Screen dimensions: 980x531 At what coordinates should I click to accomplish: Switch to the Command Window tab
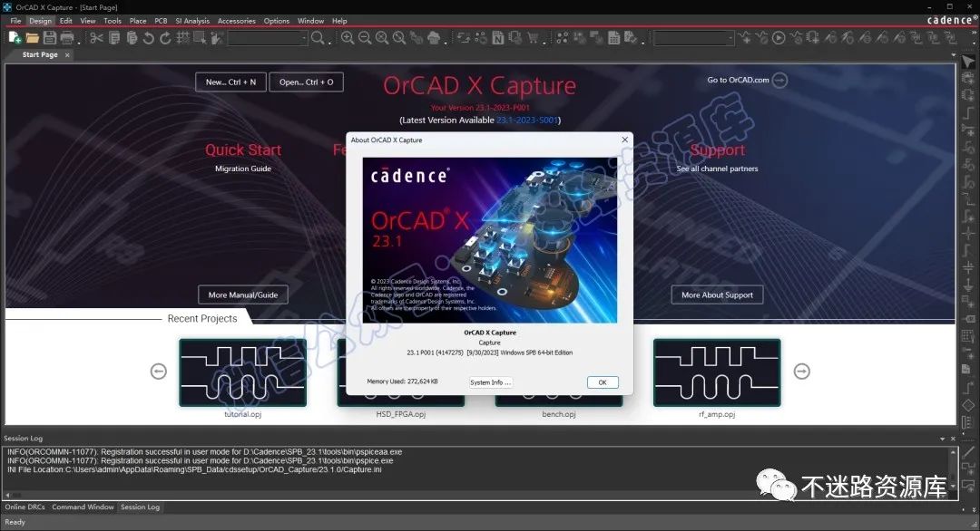(x=83, y=507)
